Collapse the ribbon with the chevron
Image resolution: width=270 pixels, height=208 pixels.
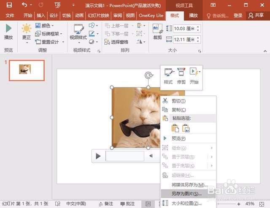pos(265,51)
